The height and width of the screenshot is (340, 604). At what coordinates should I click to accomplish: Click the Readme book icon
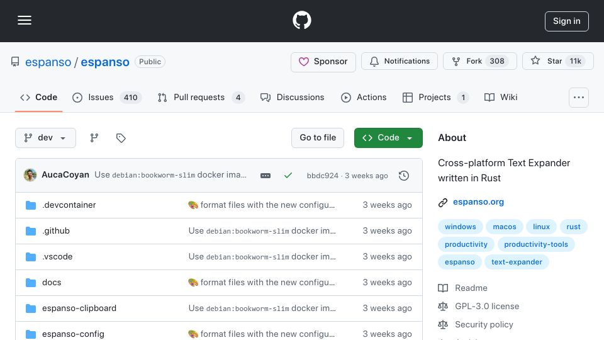pyautogui.click(x=443, y=288)
